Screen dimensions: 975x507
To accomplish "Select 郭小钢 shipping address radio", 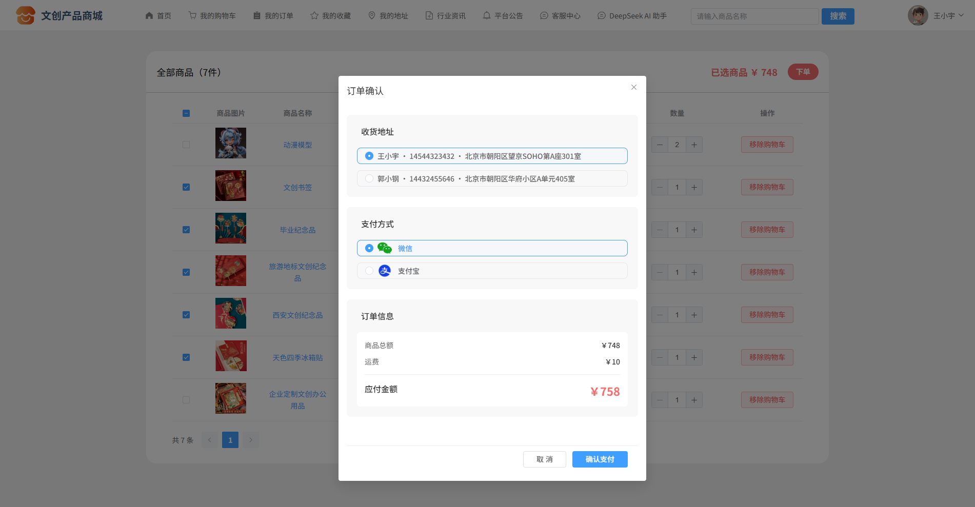I will coord(369,178).
